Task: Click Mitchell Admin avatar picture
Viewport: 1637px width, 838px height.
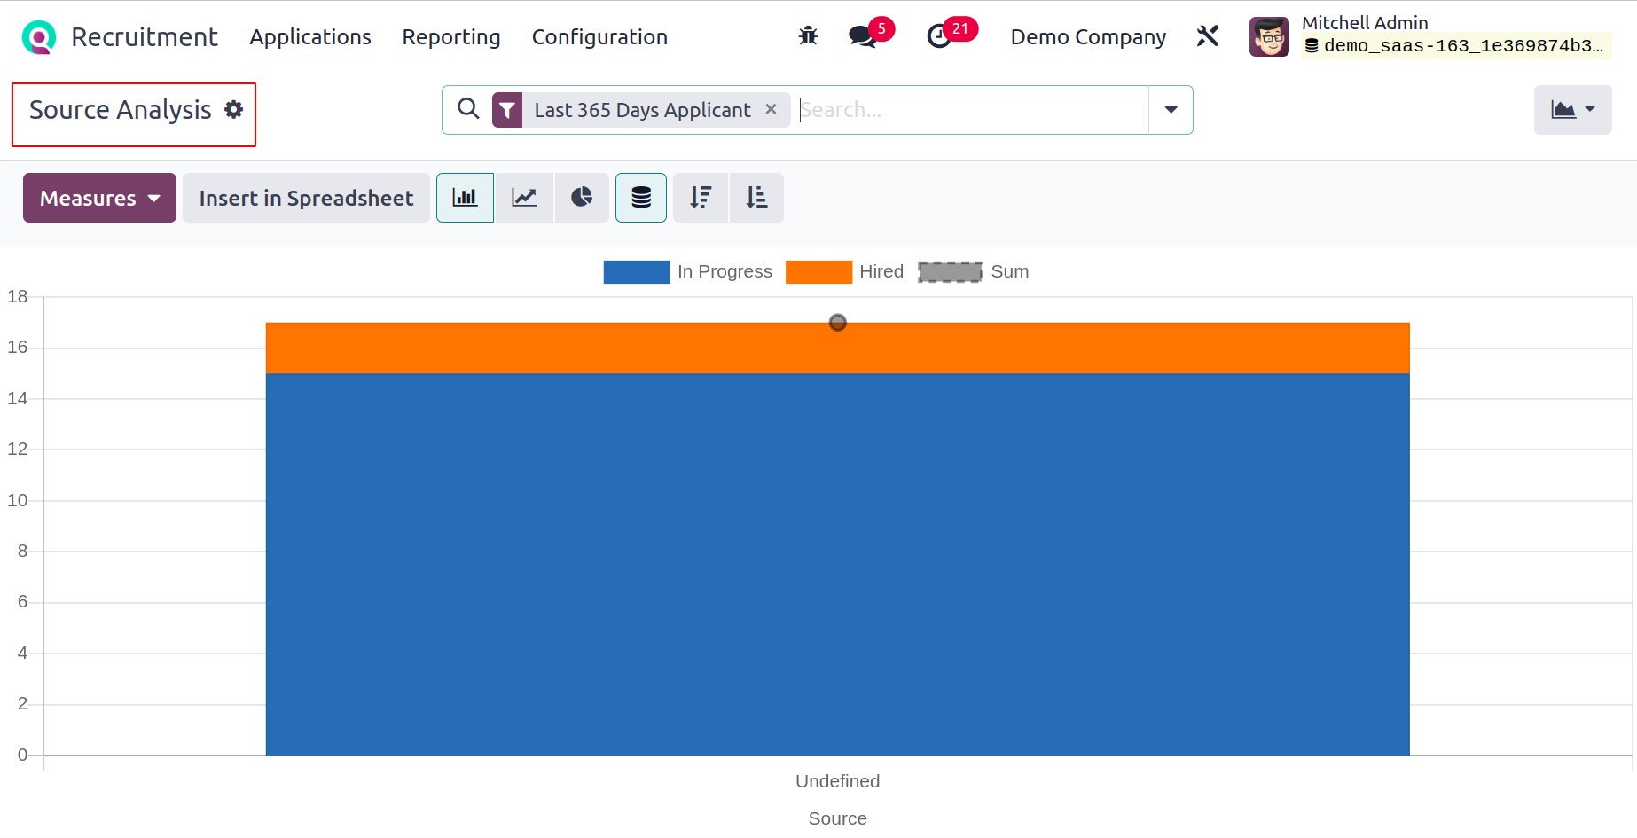Action: (1269, 36)
